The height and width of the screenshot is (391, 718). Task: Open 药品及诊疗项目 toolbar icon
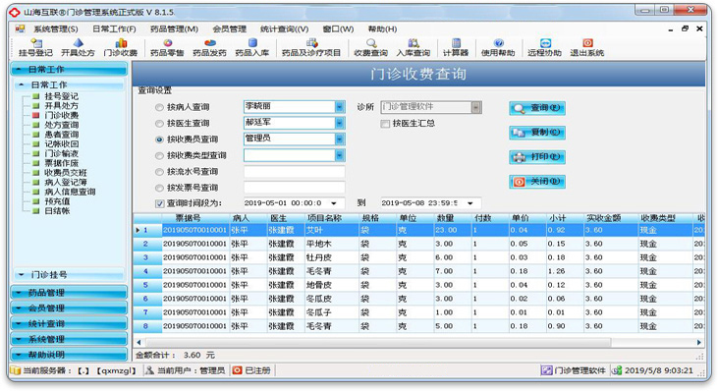click(x=311, y=47)
